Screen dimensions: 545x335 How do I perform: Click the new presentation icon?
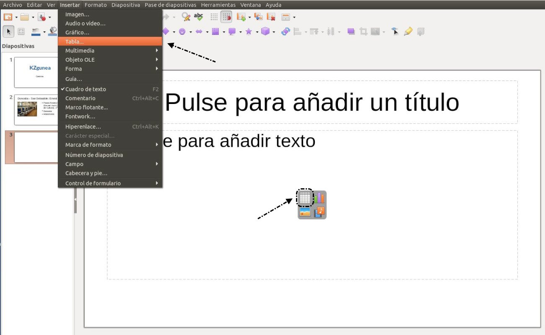click(x=8, y=17)
